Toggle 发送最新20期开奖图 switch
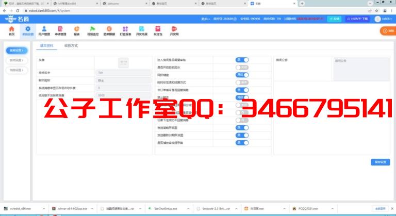This screenshot has height=216, width=396. (242, 135)
